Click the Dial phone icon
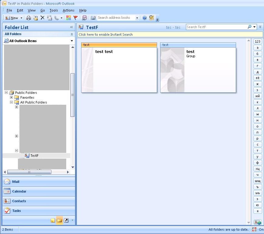The width and height of the screenshot is (264, 234). 57,18
